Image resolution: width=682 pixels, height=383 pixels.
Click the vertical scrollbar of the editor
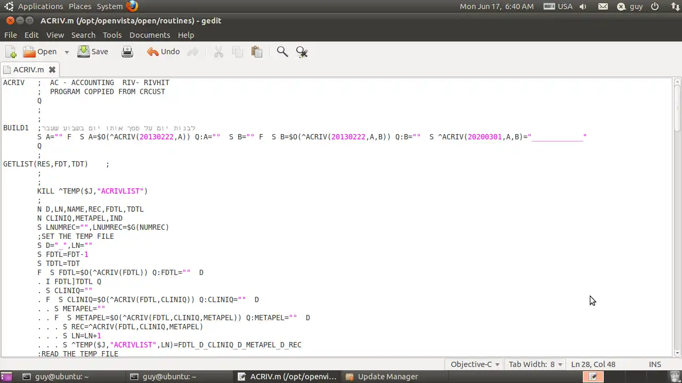tap(678, 217)
